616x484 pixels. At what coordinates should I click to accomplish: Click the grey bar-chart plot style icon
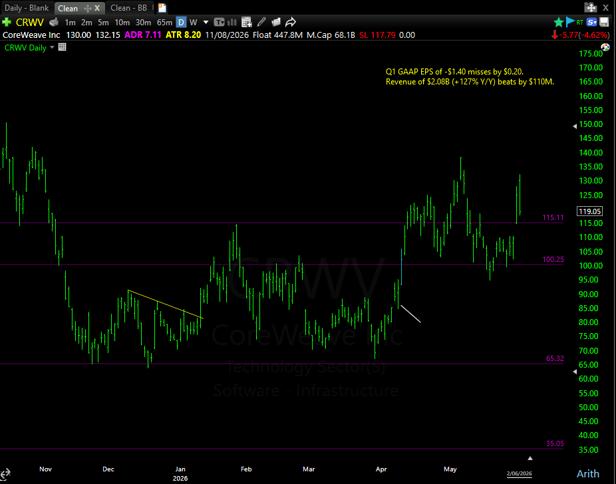pos(231,22)
